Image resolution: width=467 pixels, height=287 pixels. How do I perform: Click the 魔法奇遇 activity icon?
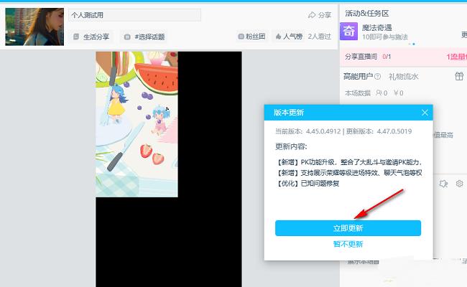[348, 31]
